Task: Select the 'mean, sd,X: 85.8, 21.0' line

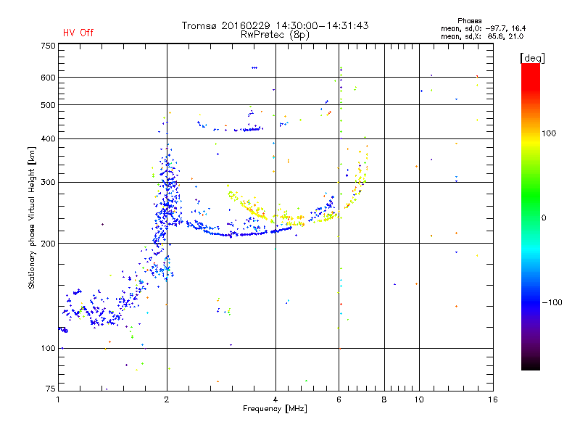Action: tap(482, 36)
